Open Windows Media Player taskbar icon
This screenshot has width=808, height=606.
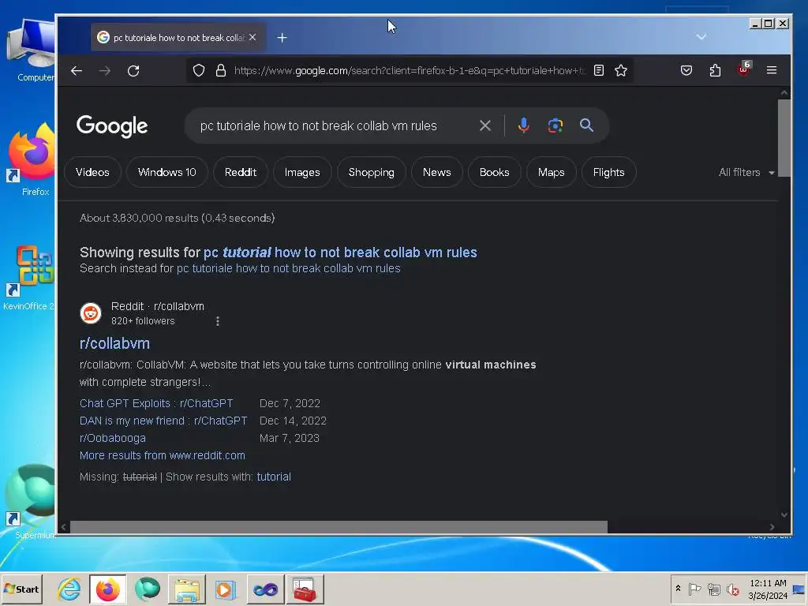click(226, 589)
